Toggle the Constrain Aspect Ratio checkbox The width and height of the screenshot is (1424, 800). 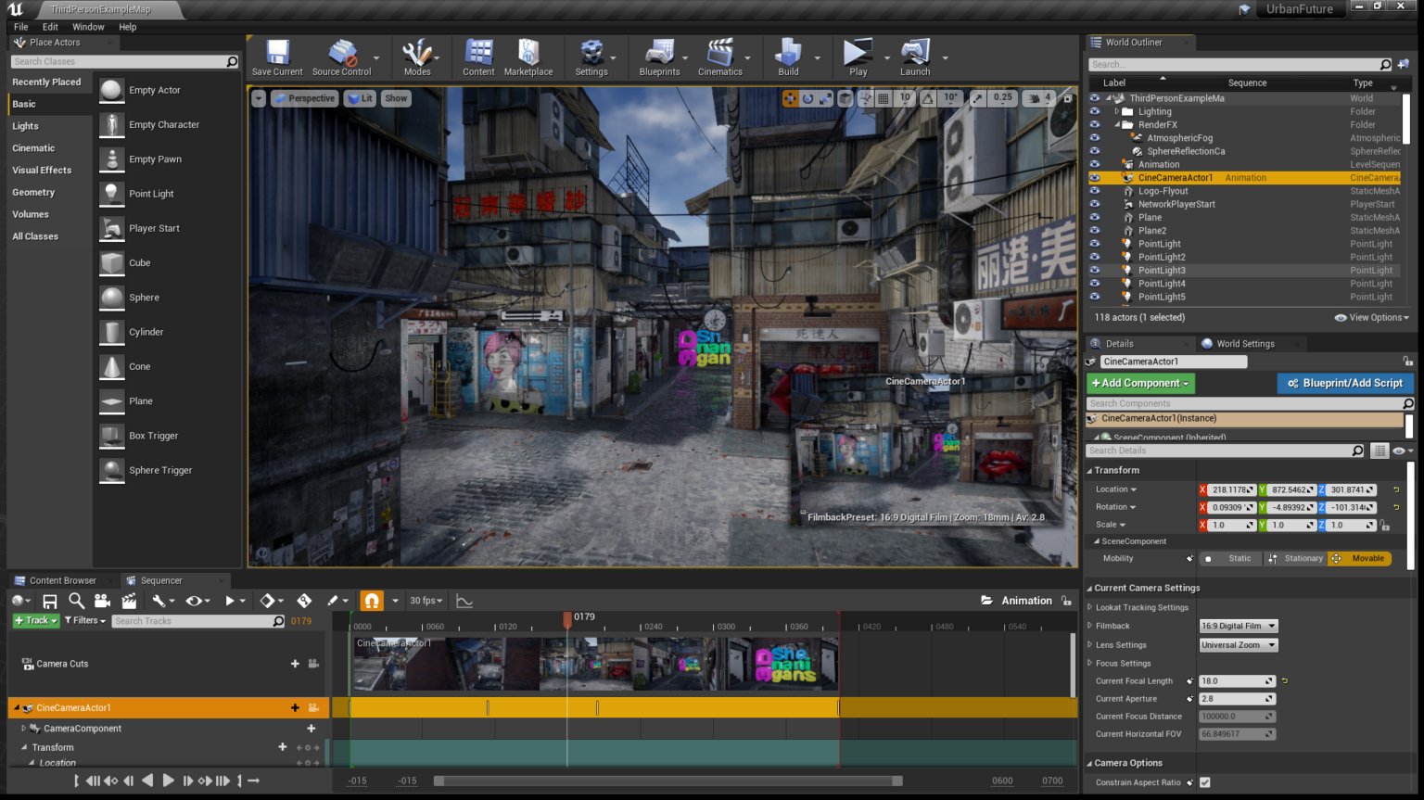tap(1204, 782)
